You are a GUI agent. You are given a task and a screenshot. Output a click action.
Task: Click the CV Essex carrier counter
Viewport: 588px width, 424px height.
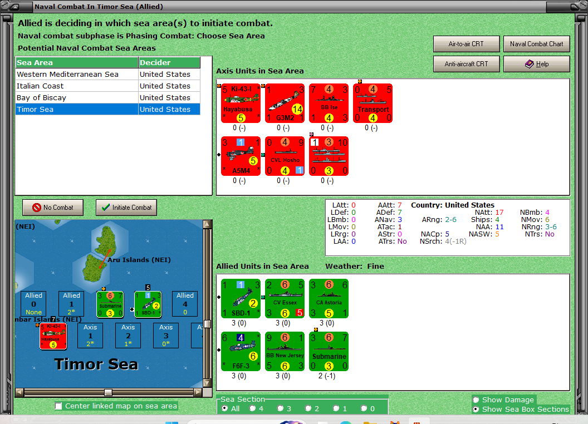285,298
